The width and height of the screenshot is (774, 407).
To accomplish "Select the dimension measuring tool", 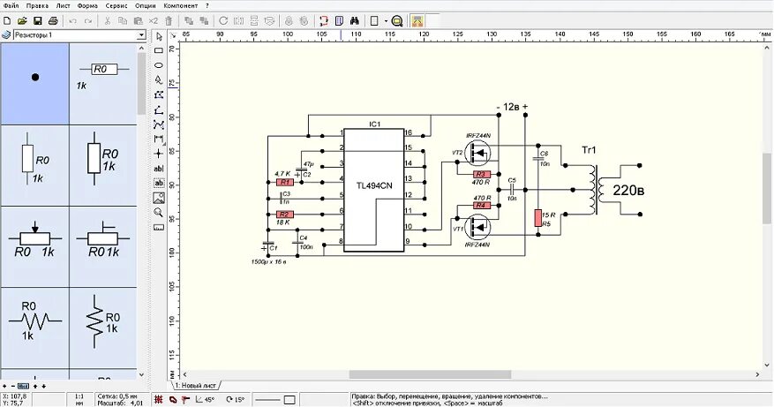I will (159, 139).
